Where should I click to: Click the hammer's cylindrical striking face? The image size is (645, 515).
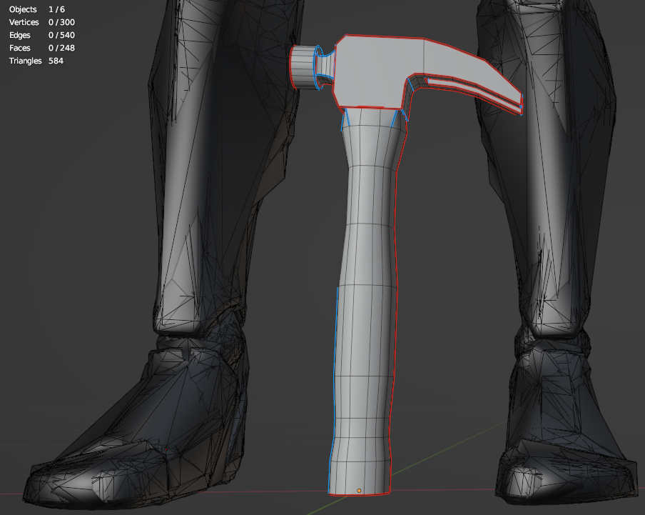(x=303, y=67)
